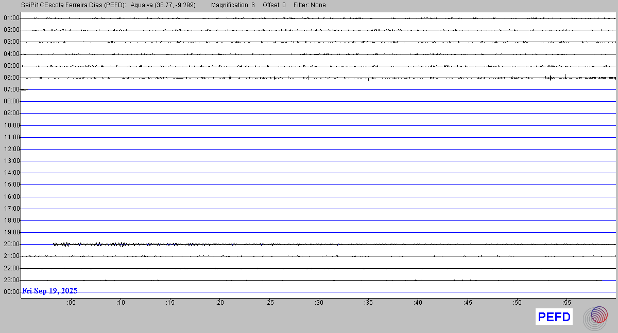Click the 01:00 hour row label
The image size is (618, 333).
[x=11, y=18]
